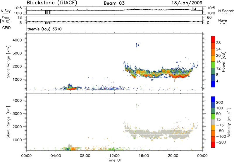Click the dotted line sample under "N.Search"
234x162 pixels.
click(x=226, y=14)
